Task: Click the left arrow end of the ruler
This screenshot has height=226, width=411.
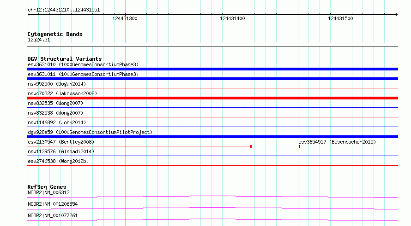Action: pos(29,14)
